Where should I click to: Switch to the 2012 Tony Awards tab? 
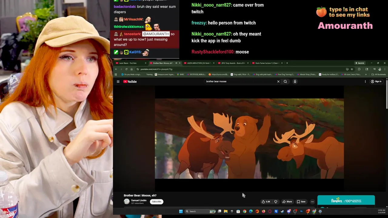coord(233,63)
